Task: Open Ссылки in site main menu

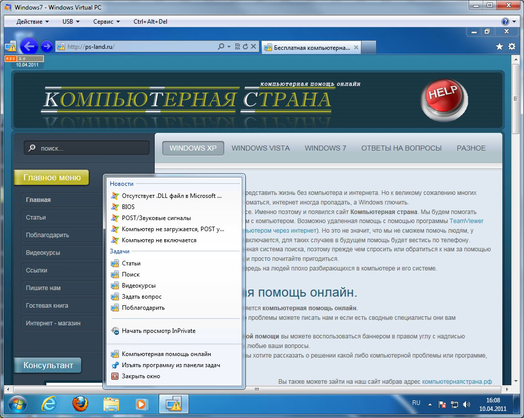Action: (x=62, y=270)
